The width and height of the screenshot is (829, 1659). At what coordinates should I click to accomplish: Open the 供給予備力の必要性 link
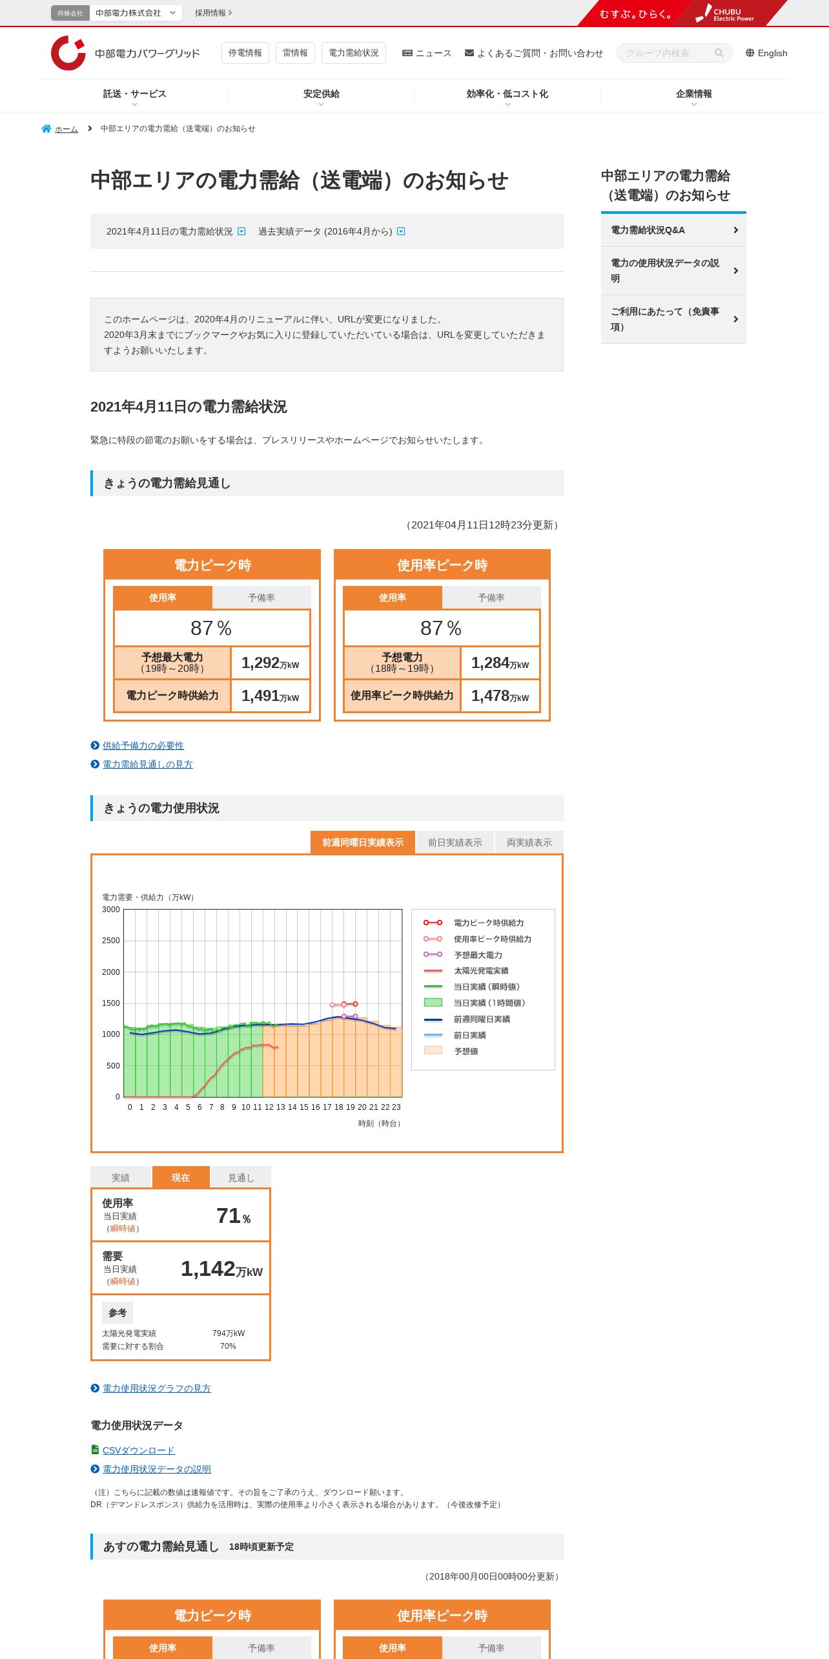pyautogui.click(x=143, y=746)
